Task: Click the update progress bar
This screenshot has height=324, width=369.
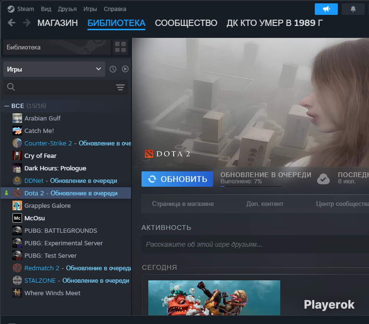Action: point(251,186)
